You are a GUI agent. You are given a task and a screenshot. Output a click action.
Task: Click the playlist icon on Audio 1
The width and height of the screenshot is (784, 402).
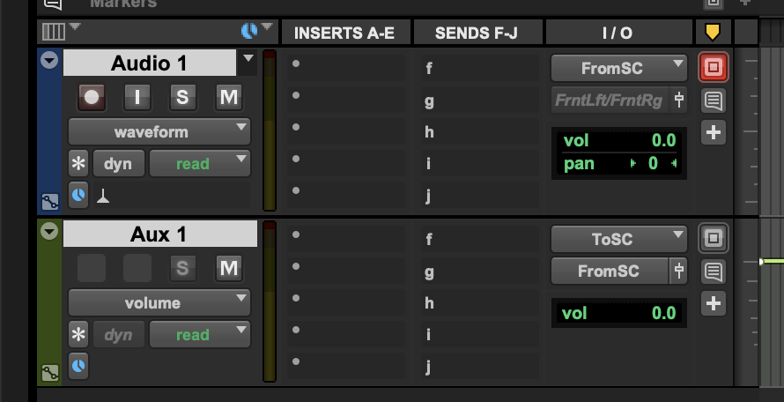[x=50, y=202]
